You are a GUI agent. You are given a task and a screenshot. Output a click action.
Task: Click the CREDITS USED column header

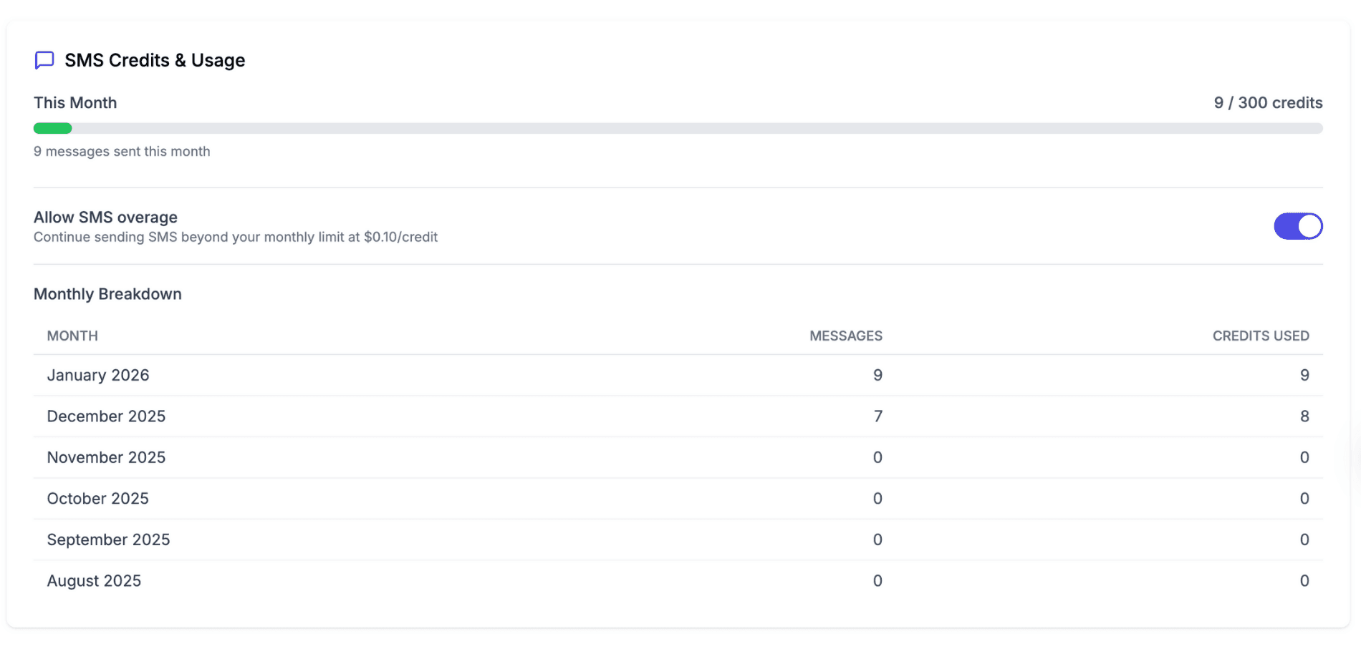click(1260, 336)
